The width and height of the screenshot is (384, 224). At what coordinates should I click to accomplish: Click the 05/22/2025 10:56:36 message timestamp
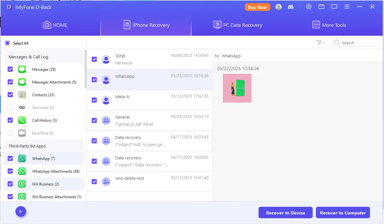[238, 69]
